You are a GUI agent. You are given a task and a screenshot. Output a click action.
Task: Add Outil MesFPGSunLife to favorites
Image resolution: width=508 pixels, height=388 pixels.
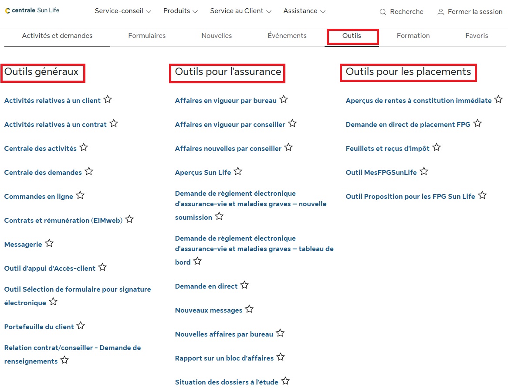point(424,171)
